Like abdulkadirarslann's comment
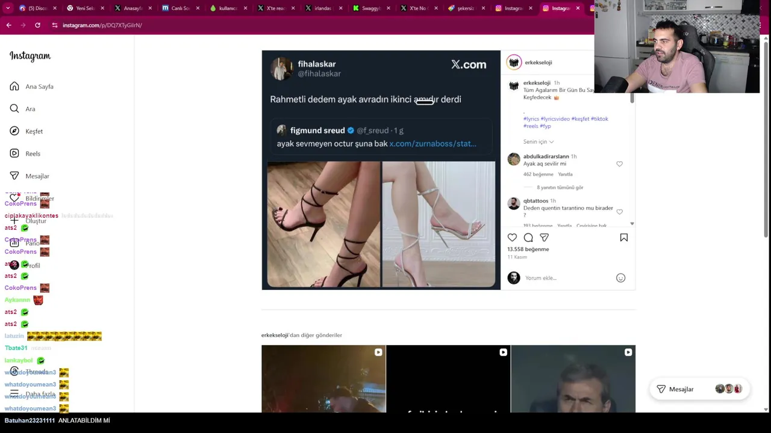The width and height of the screenshot is (771, 433). click(619, 164)
